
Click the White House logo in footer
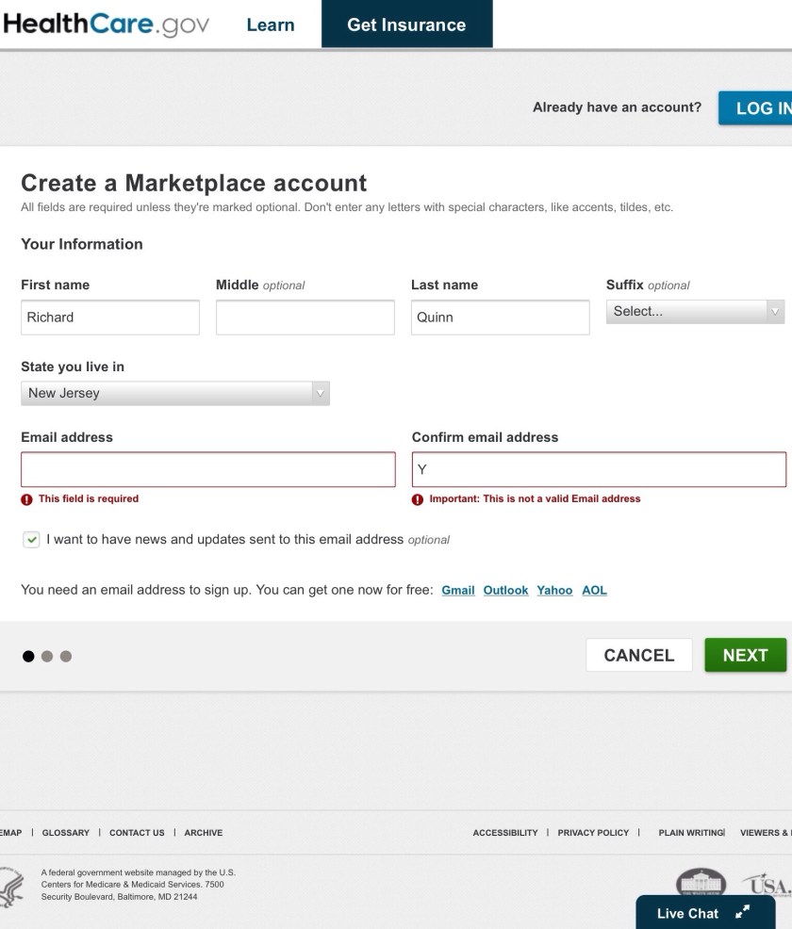pos(701,885)
